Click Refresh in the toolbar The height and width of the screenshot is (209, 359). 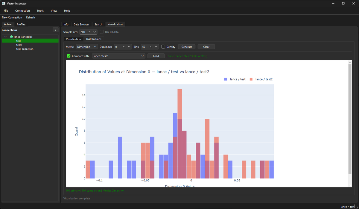click(31, 17)
